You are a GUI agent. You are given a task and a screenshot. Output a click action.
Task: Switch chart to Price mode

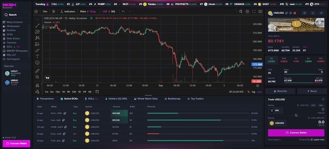(83, 11)
